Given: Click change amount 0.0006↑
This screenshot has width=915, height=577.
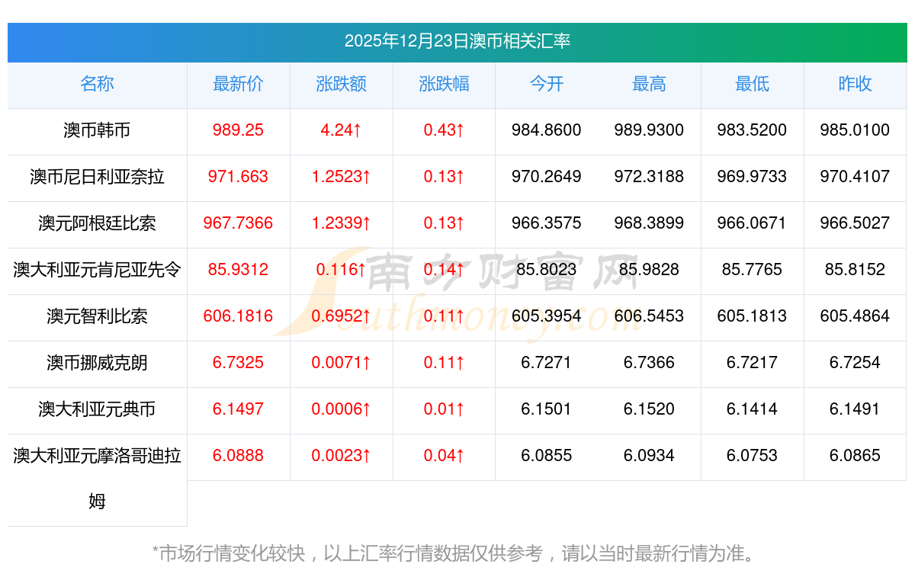Looking at the screenshot, I should click(x=341, y=409).
